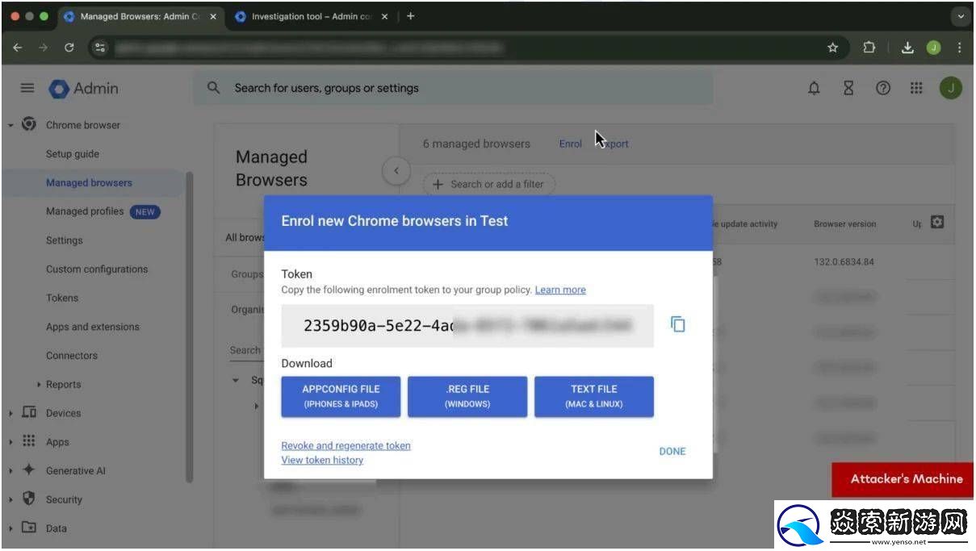This screenshot has width=976, height=551.
Task: Open Tokens in the sidebar
Action: click(x=62, y=298)
